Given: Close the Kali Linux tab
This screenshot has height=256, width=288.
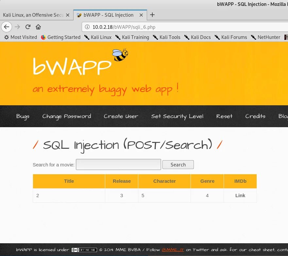Looking at the screenshot, I should pyautogui.click(x=68, y=15).
